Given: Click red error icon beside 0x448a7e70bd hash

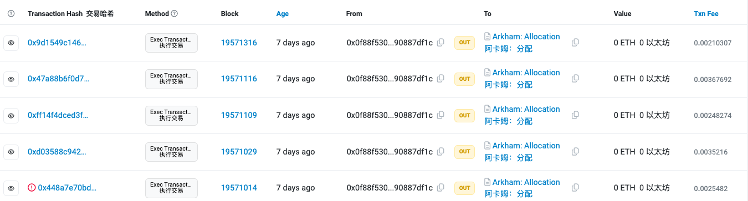Looking at the screenshot, I should pyautogui.click(x=32, y=188).
